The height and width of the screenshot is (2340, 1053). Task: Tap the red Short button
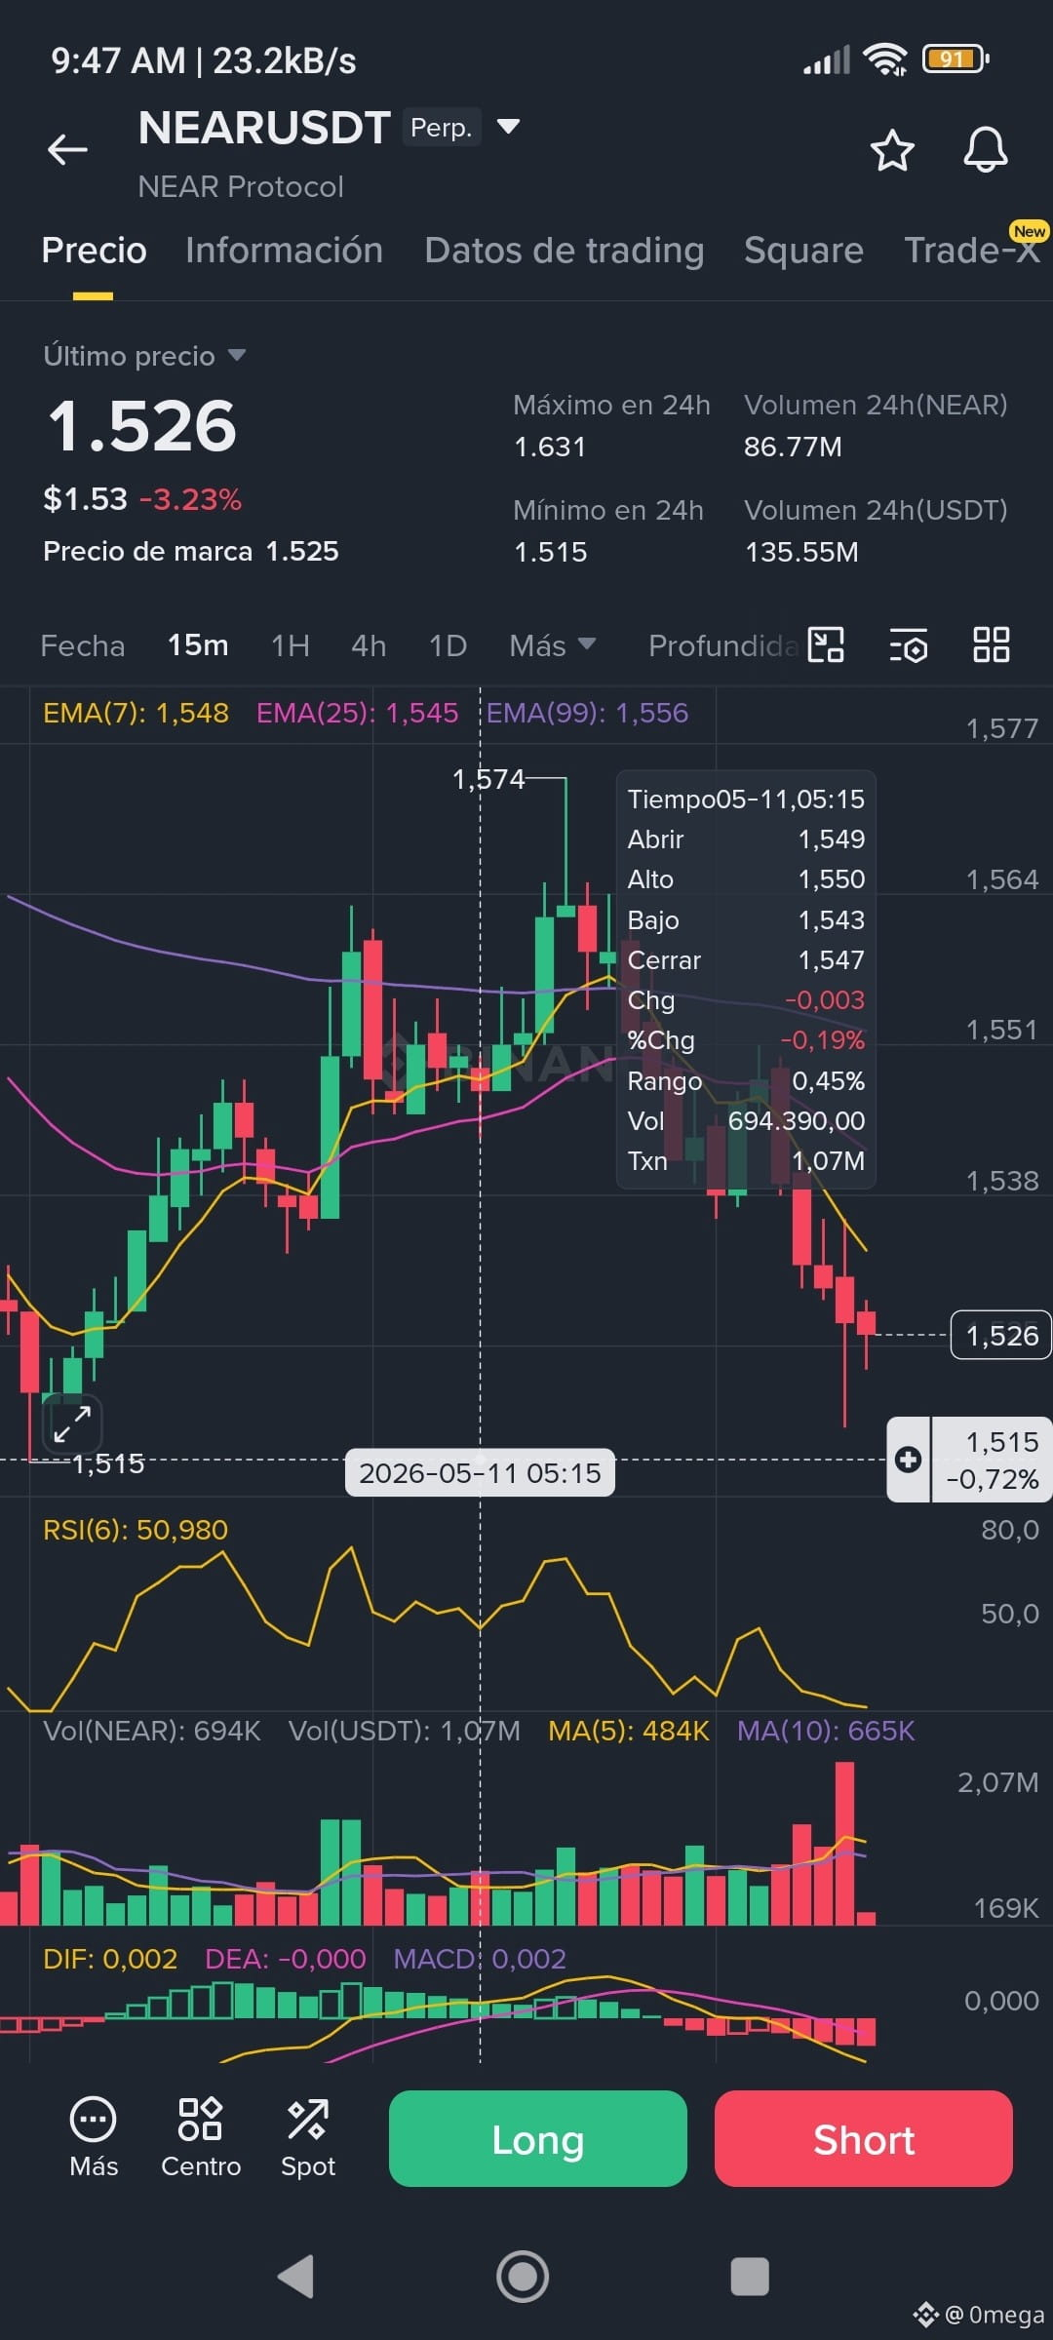pos(864,2138)
